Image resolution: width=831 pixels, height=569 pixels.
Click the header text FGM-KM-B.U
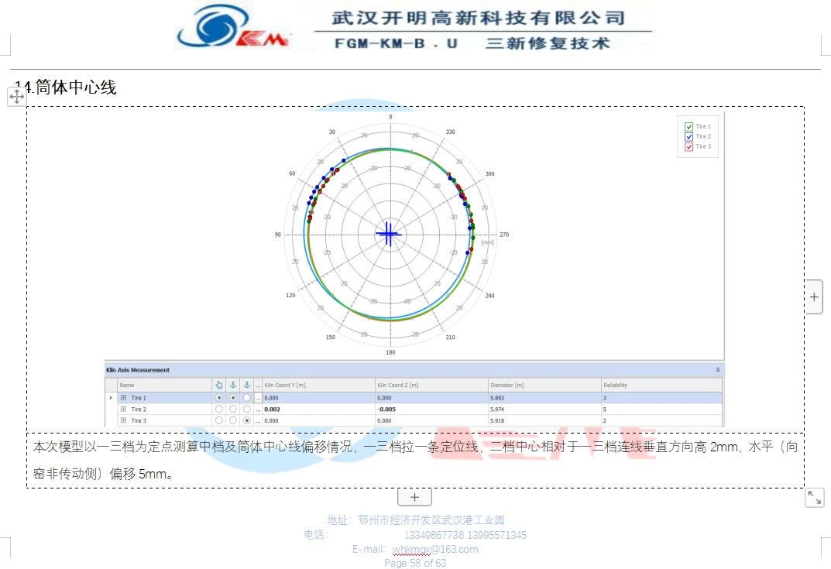[396, 43]
